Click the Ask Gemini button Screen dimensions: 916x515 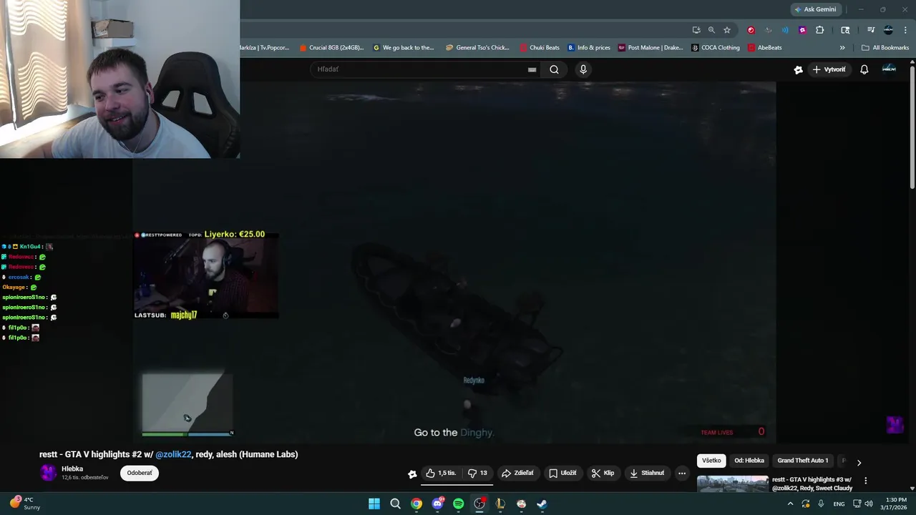tap(814, 9)
